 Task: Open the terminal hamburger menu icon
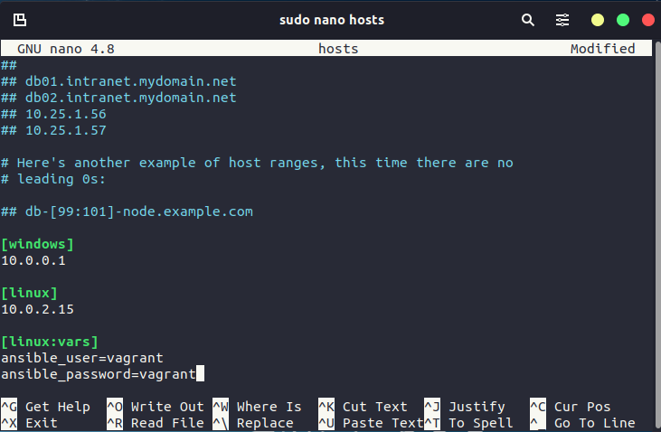pos(562,20)
